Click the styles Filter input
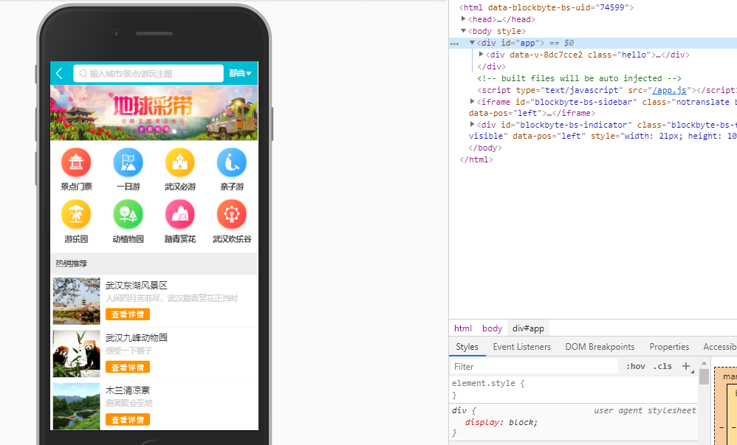 point(535,367)
